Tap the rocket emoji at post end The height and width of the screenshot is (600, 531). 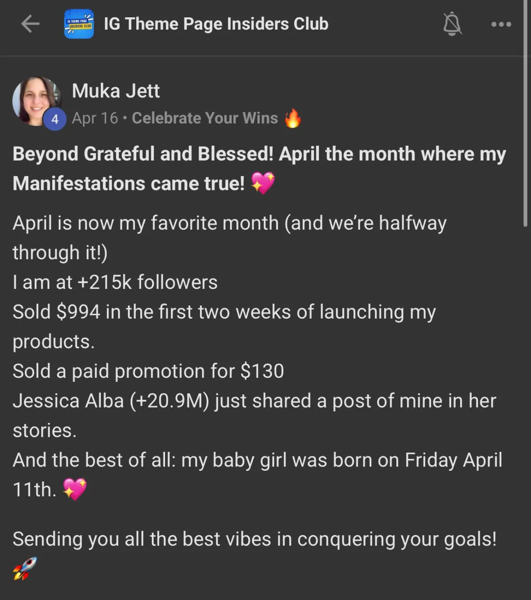(25, 568)
